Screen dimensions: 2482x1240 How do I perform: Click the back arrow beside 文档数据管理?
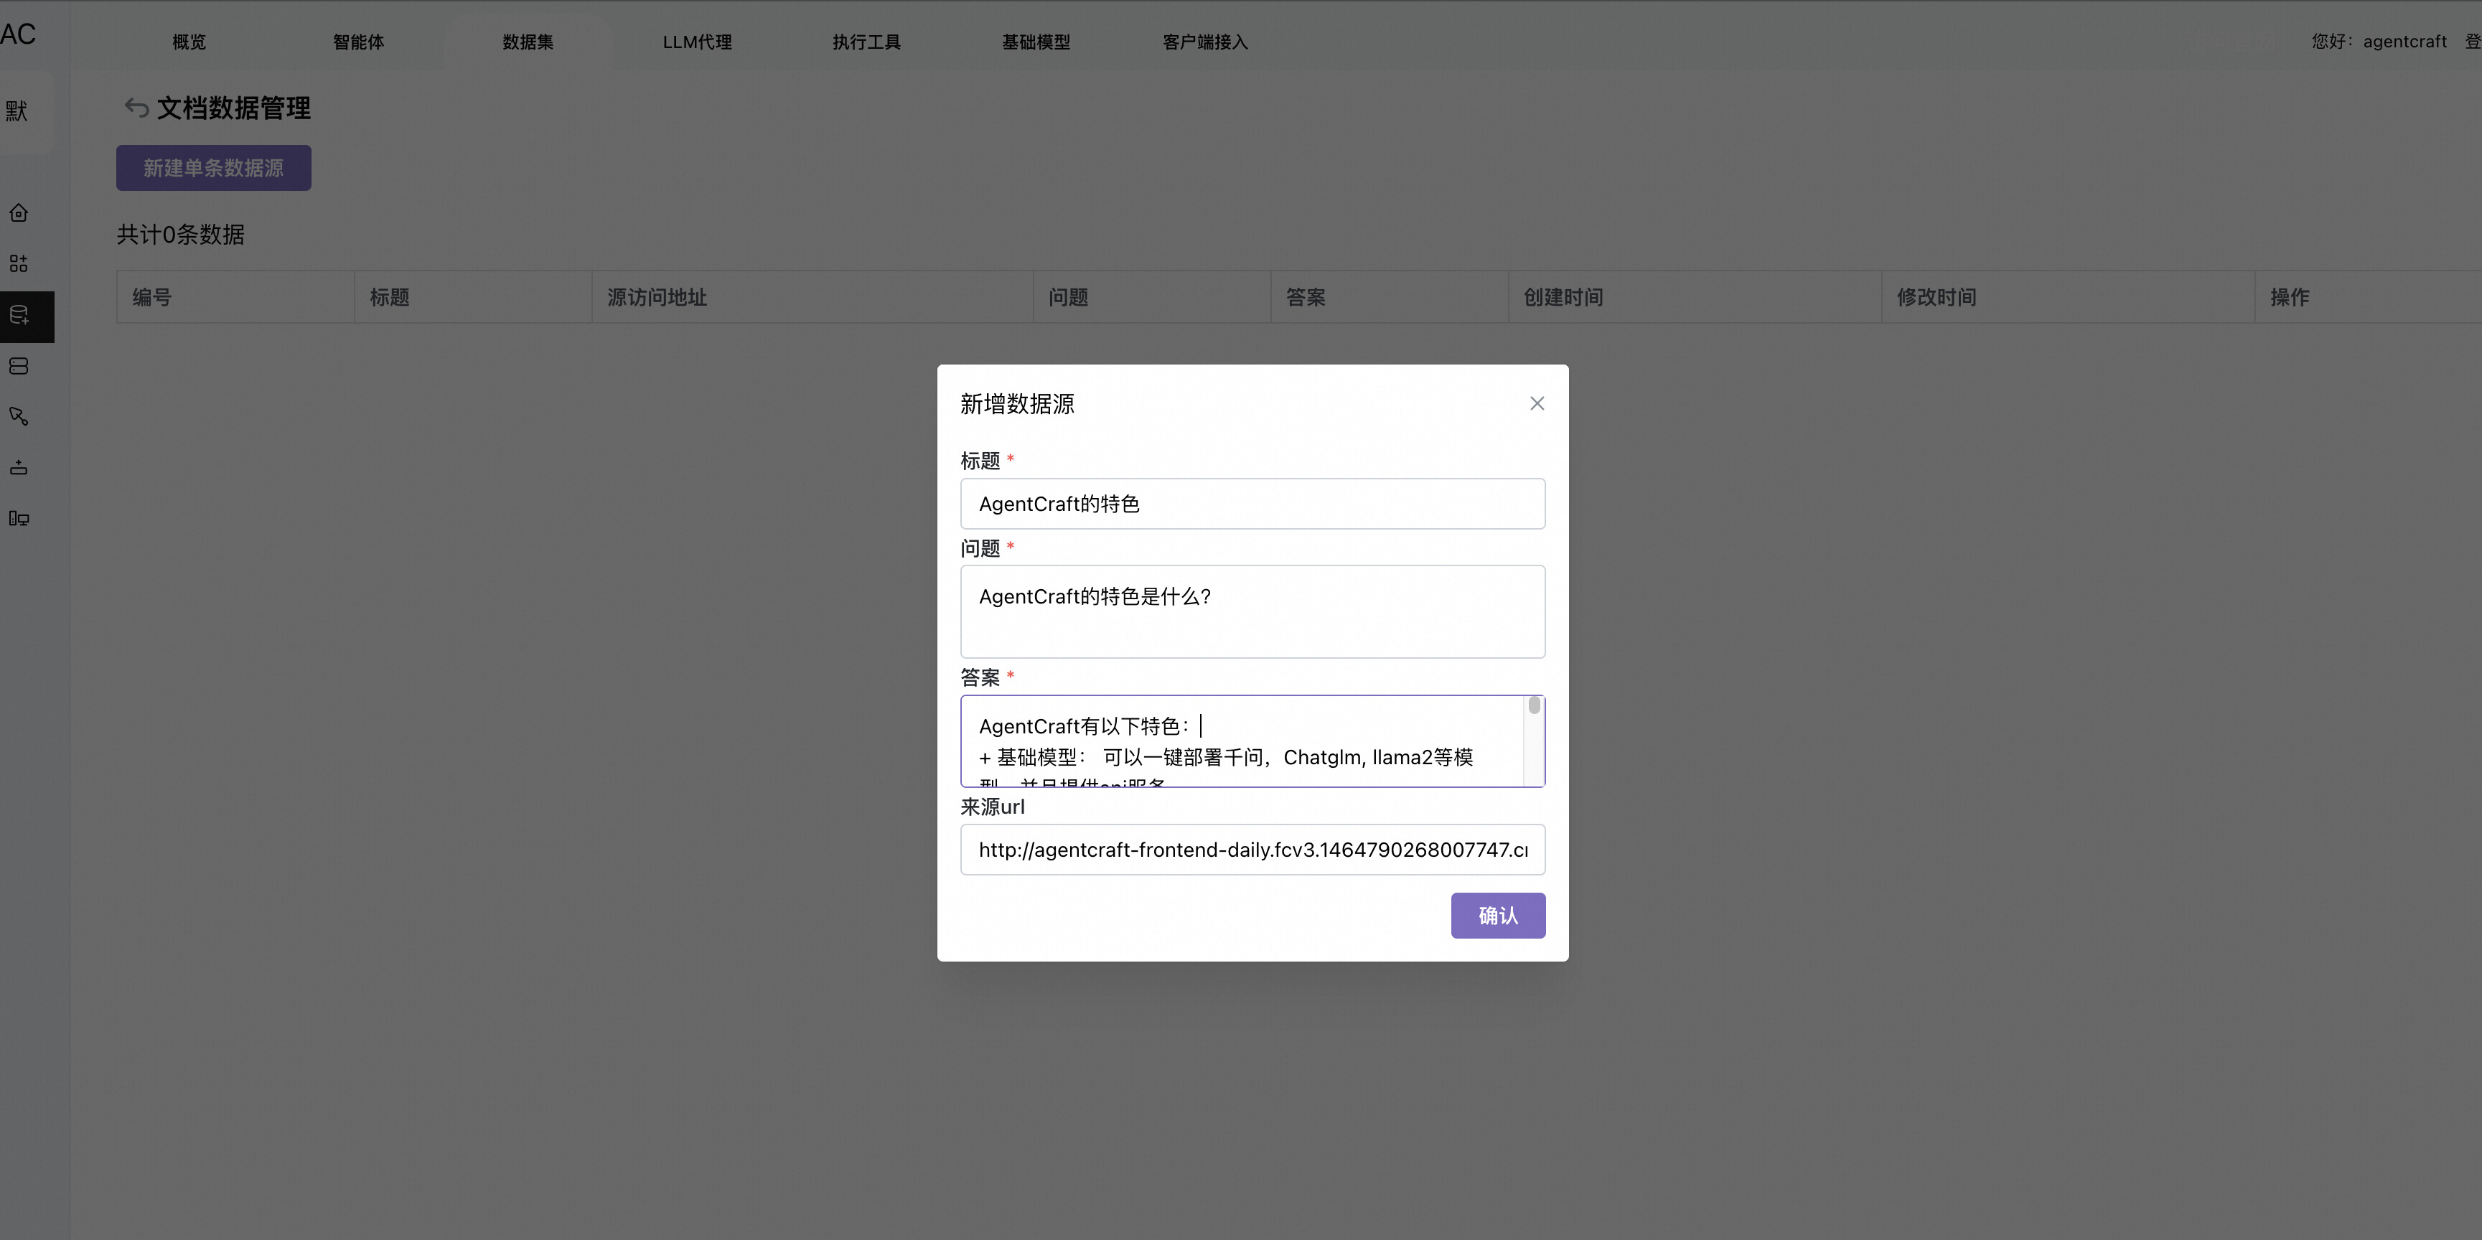(136, 108)
